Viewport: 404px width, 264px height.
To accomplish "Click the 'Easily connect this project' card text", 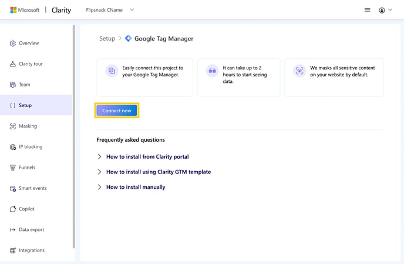I will point(153,71).
